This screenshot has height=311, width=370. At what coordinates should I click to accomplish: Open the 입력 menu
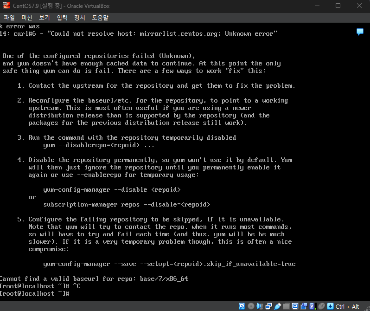point(62,18)
